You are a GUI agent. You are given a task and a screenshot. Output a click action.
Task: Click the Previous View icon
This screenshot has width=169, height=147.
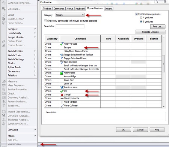coord(62,87)
